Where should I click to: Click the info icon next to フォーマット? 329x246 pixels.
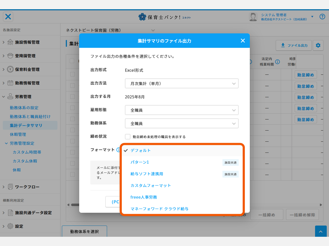tap(118, 150)
